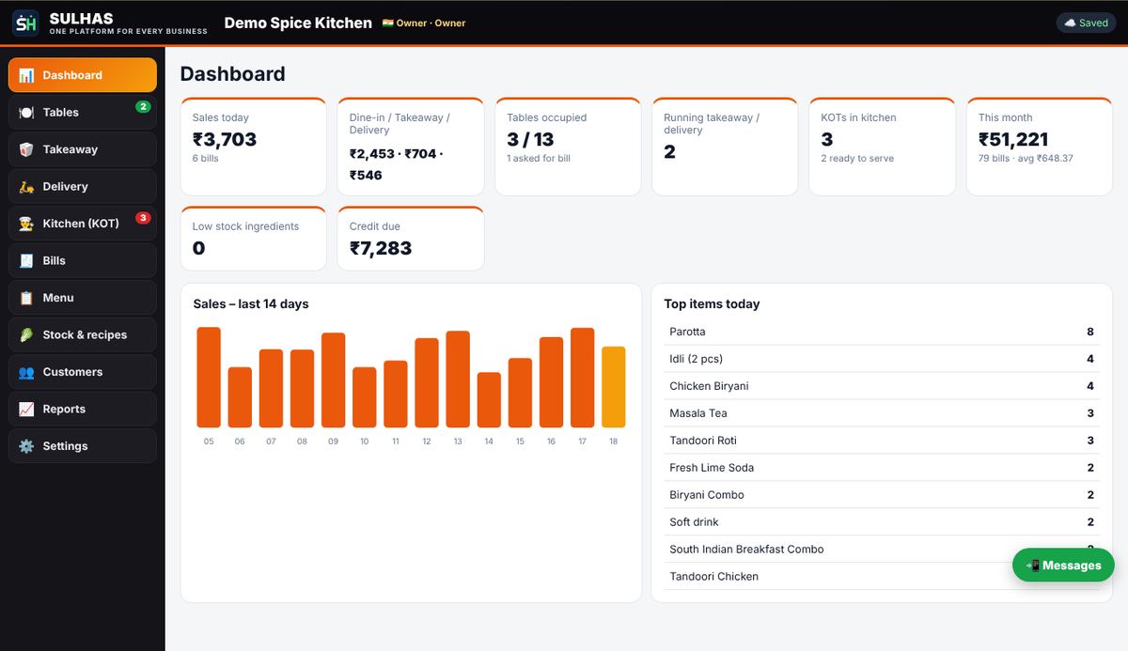
Task: Click the Kitchen chef icon
Action: click(26, 224)
